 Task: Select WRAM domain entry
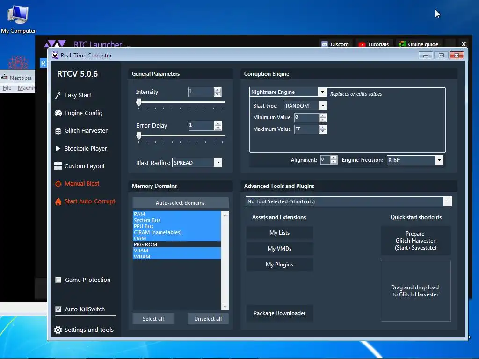tap(176, 257)
